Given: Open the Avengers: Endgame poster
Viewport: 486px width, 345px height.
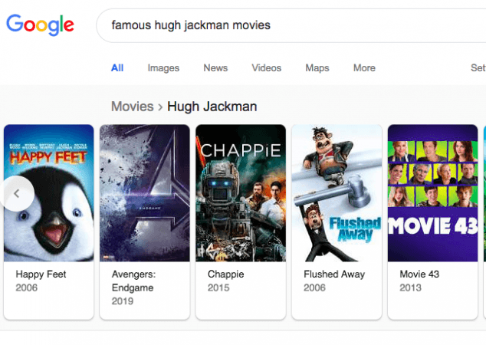Looking at the screenshot, I should (x=145, y=193).
